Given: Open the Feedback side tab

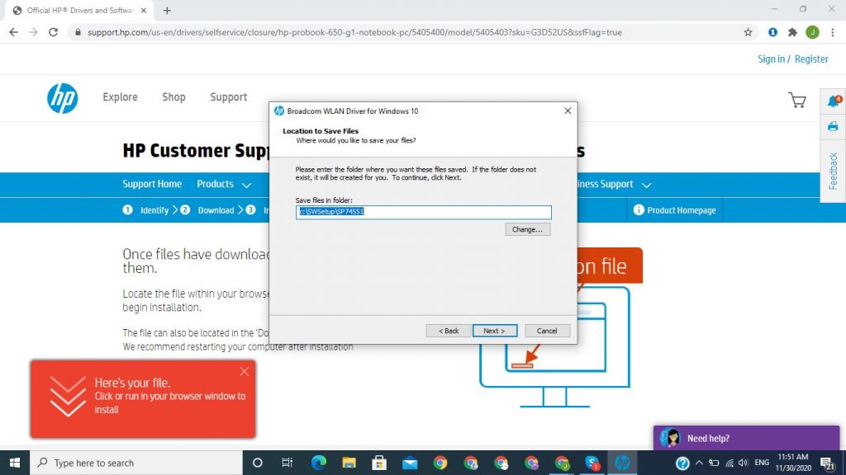Looking at the screenshot, I should pyautogui.click(x=833, y=171).
